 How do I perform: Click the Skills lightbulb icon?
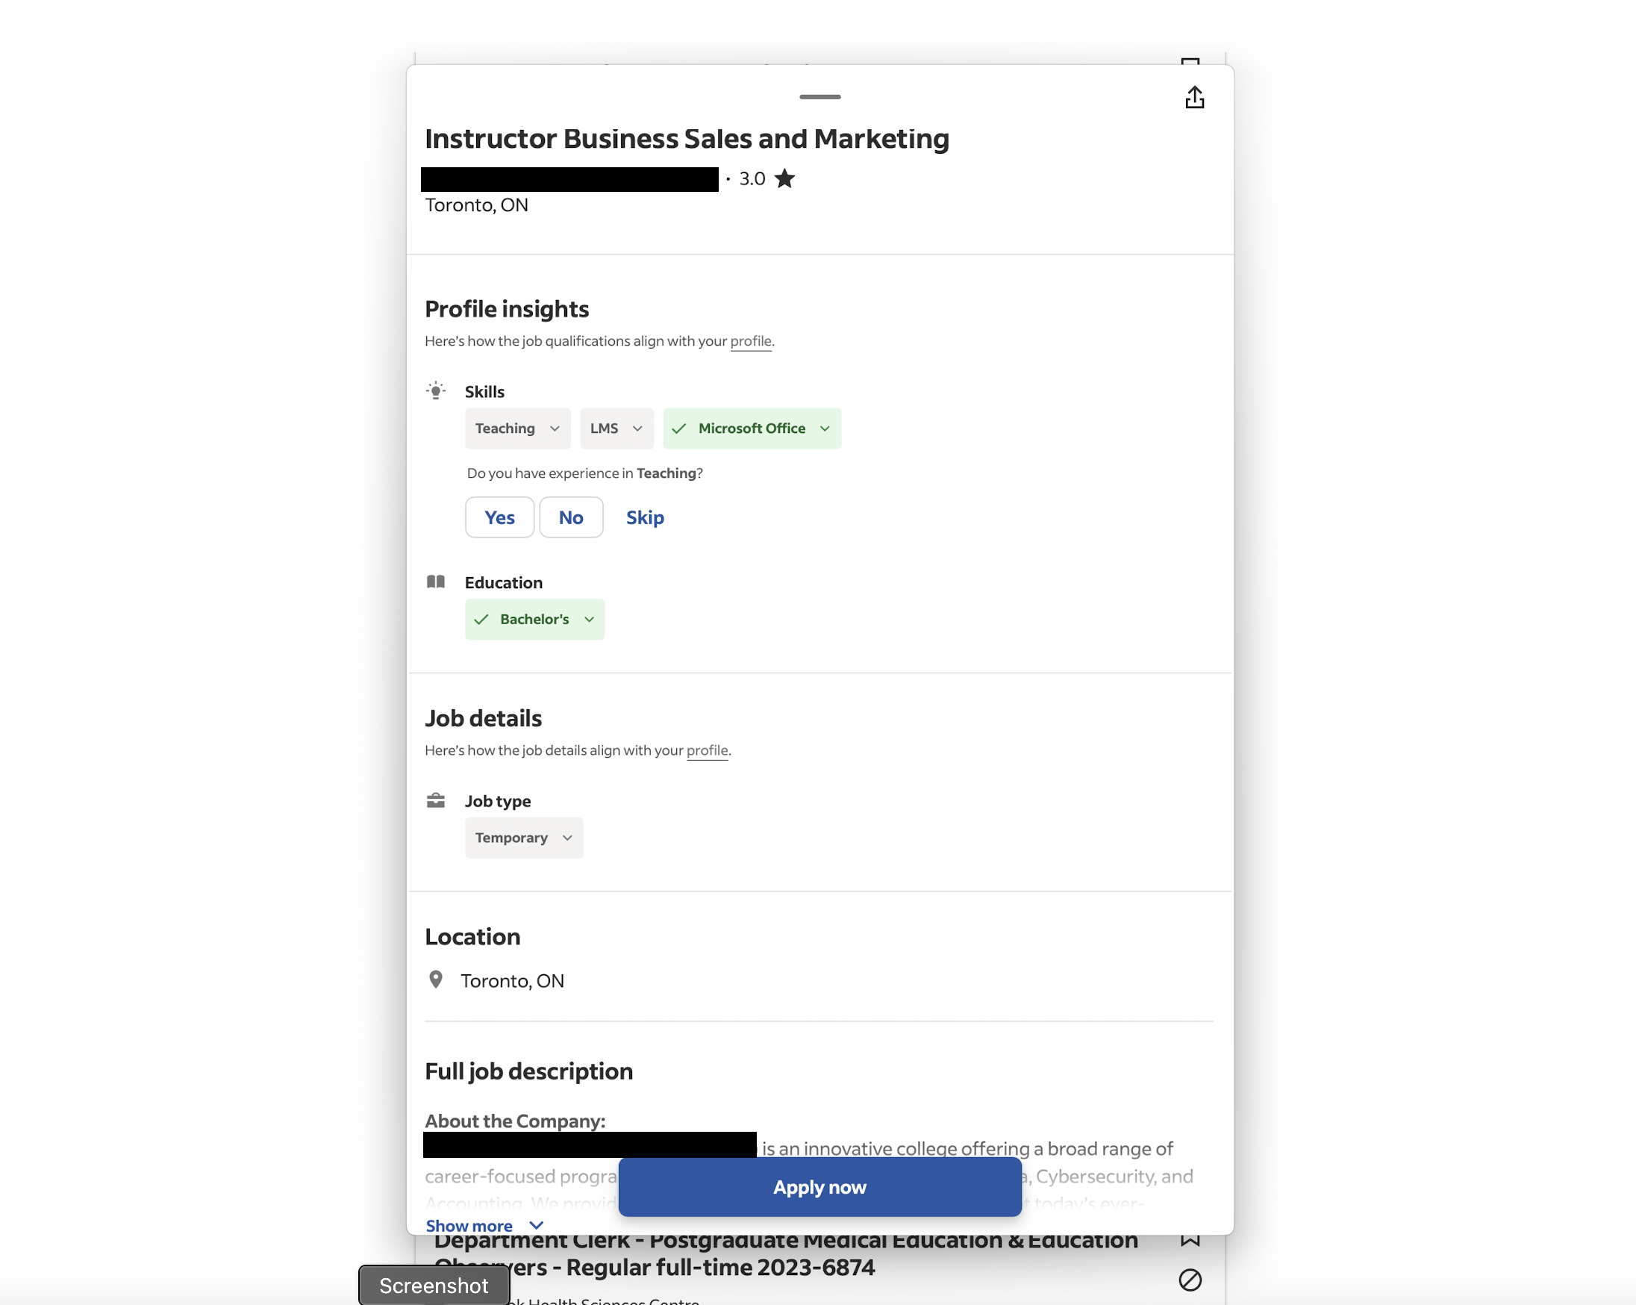[436, 391]
